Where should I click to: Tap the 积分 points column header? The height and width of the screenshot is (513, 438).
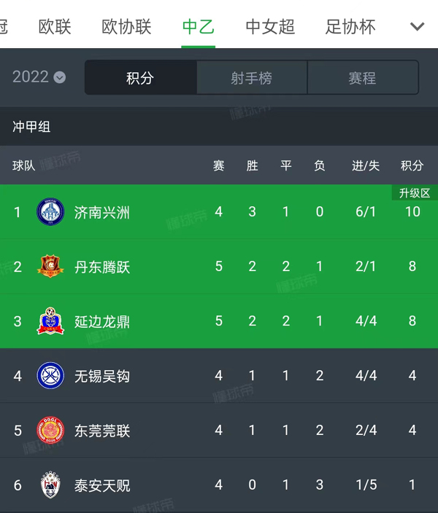click(x=412, y=166)
